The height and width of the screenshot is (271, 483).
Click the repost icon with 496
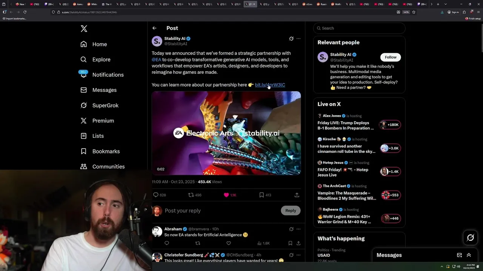(x=191, y=195)
